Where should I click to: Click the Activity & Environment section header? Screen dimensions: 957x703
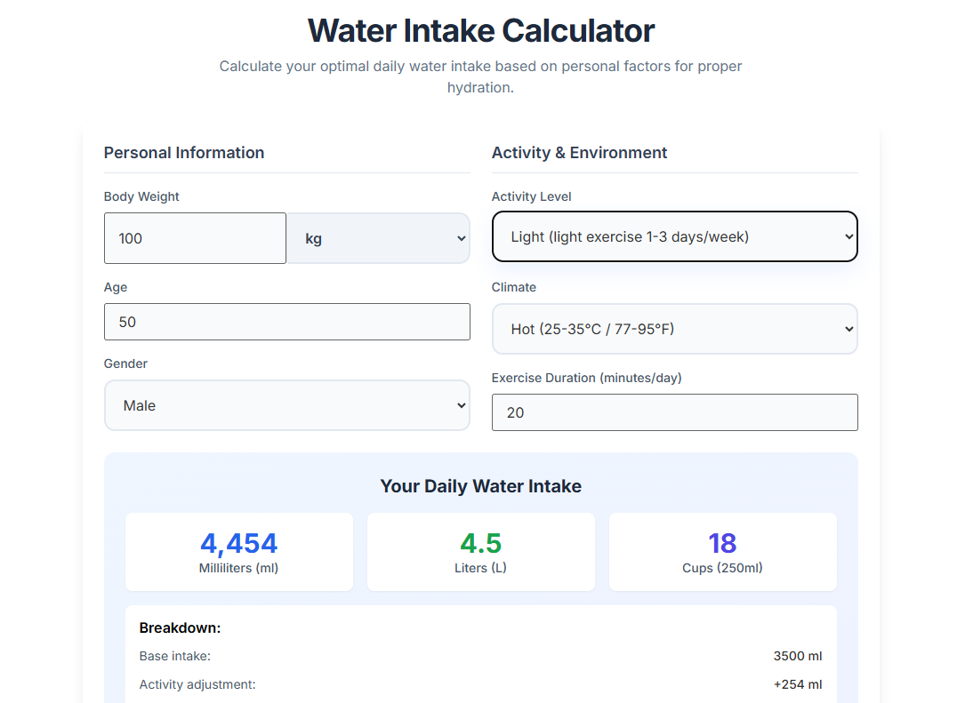579,152
